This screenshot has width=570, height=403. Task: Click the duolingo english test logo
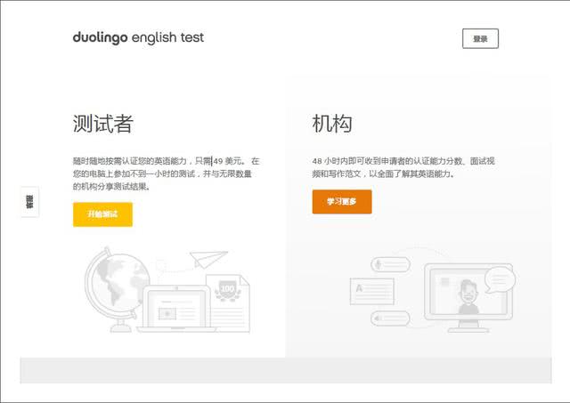click(138, 37)
